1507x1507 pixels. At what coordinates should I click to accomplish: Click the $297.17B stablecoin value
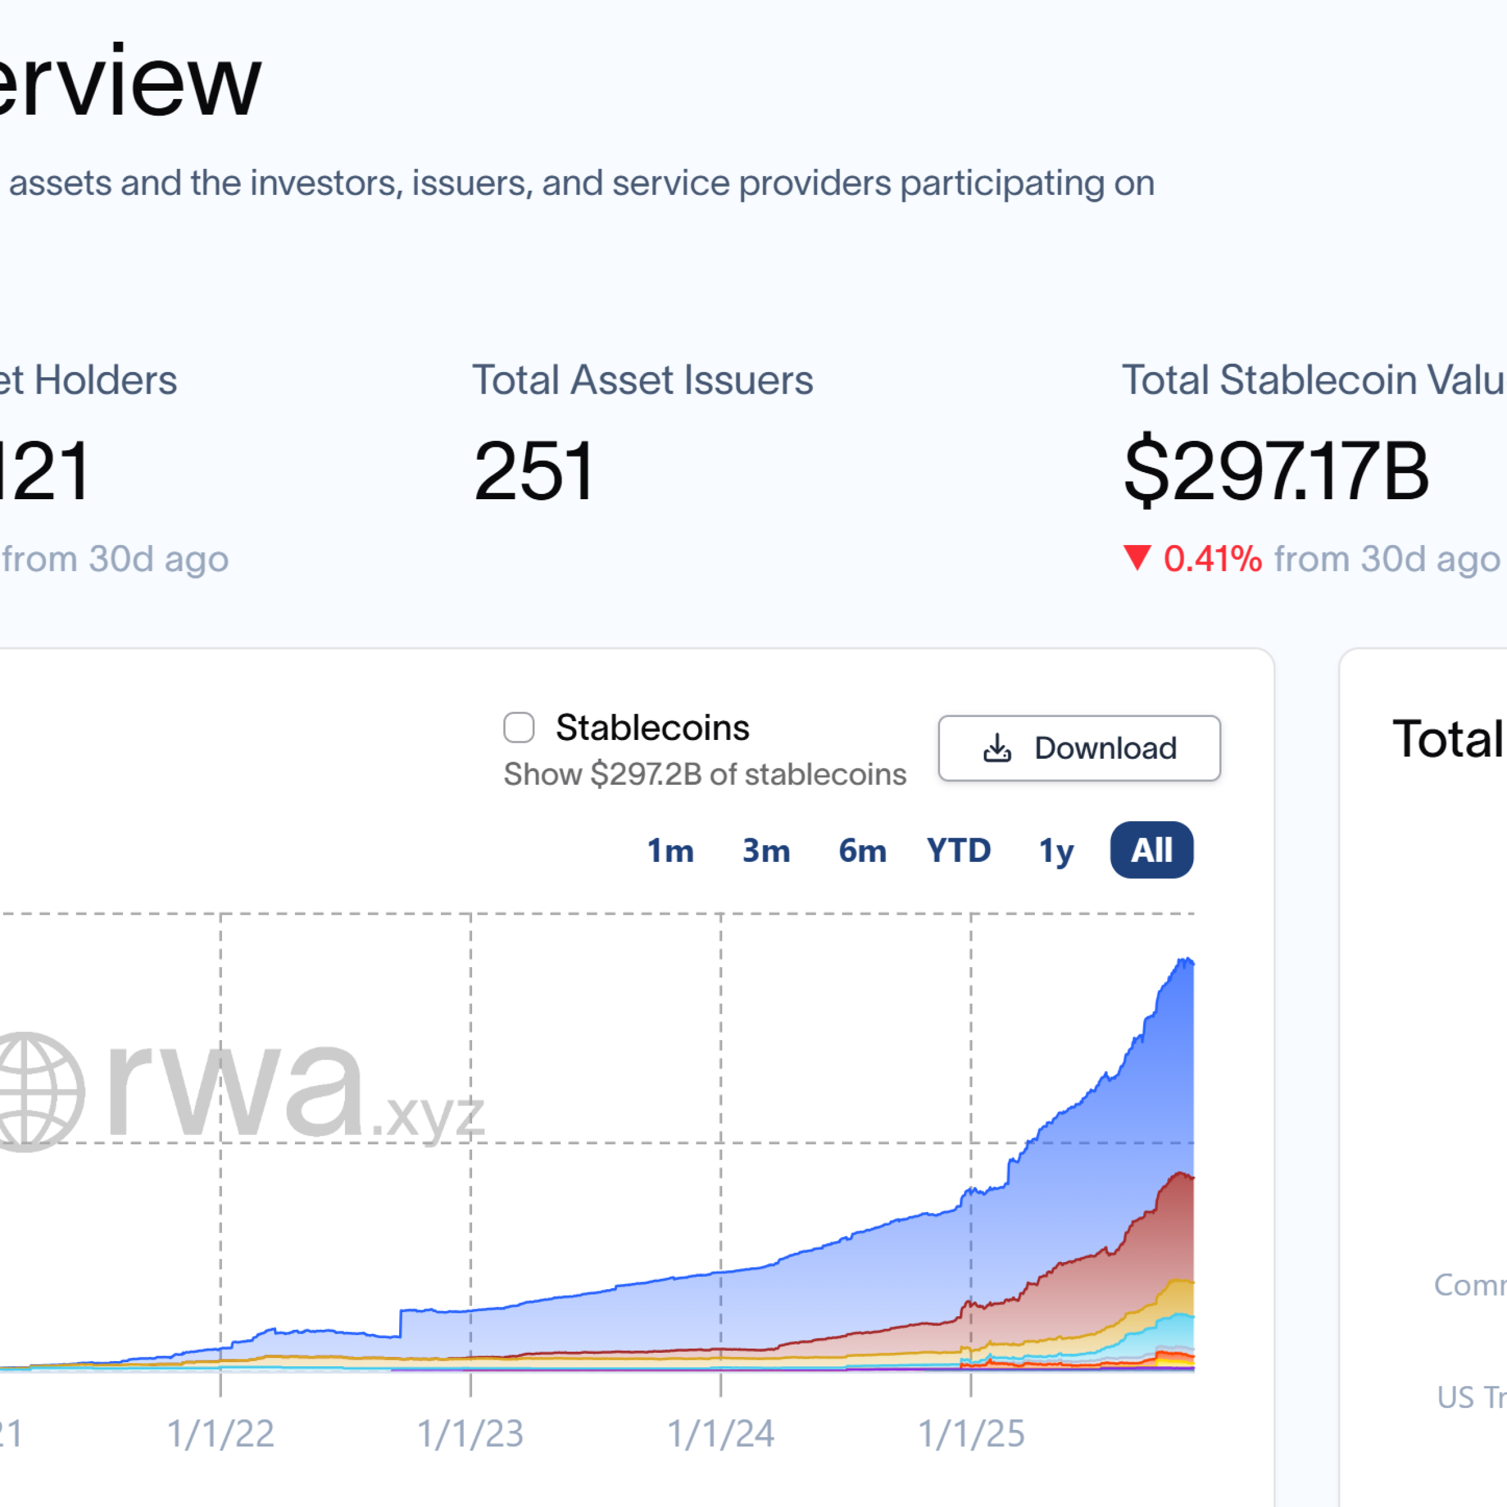(x=1275, y=470)
